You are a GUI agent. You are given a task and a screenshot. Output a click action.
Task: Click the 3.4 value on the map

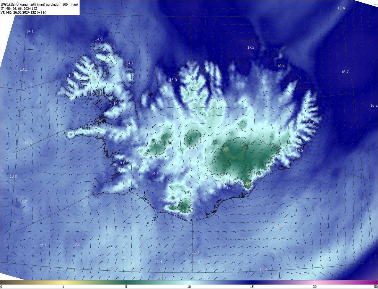[247, 184]
